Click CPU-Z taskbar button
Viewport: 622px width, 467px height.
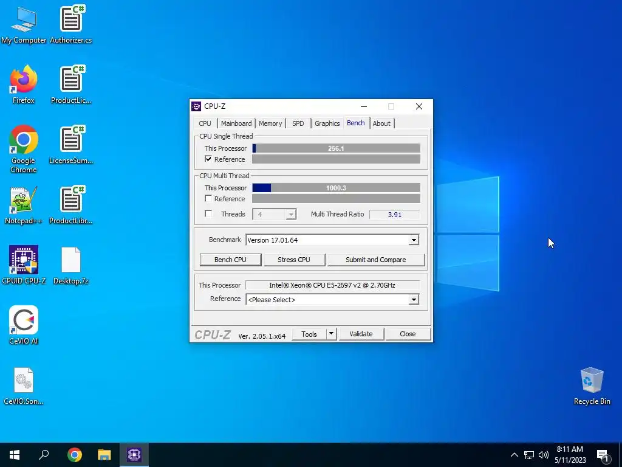tap(134, 455)
